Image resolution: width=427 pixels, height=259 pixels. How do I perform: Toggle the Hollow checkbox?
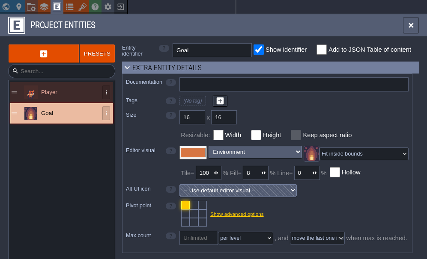tap(335, 172)
